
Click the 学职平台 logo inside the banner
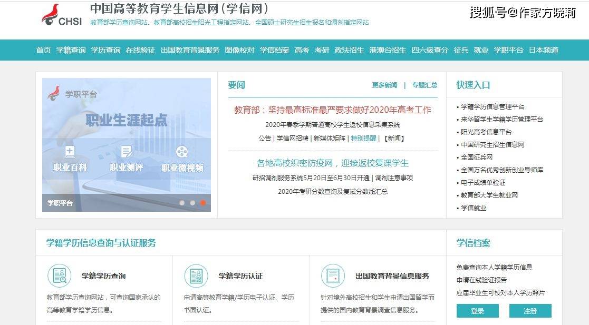point(72,94)
